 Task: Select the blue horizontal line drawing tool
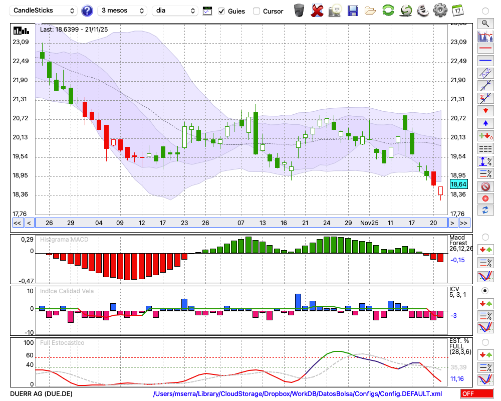click(485, 61)
